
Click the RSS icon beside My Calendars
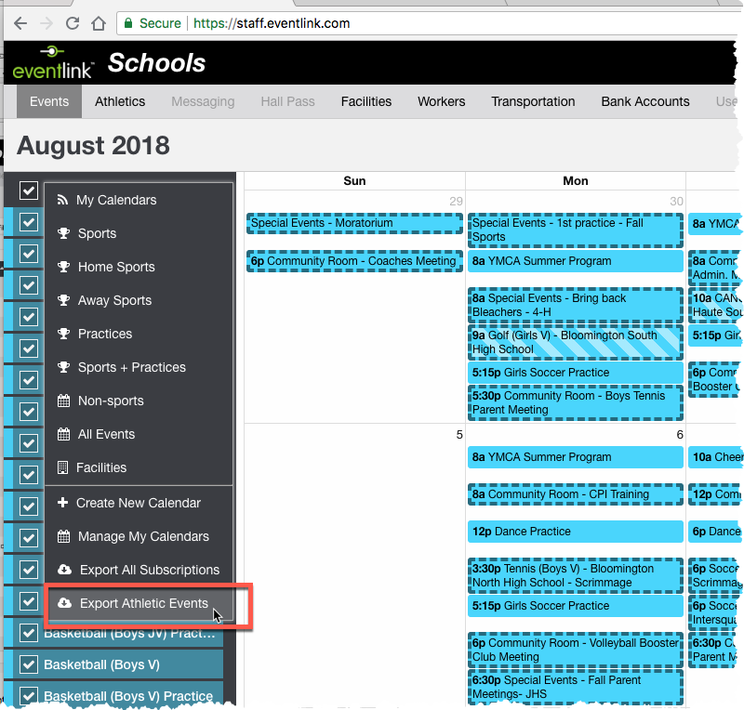[x=63, y=200]
